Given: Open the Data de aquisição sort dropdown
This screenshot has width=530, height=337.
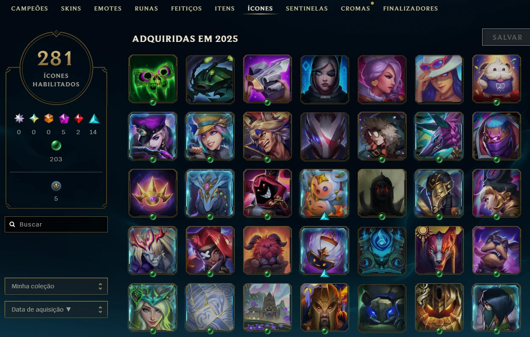Looking at the screenshot, I should (56, 309).
